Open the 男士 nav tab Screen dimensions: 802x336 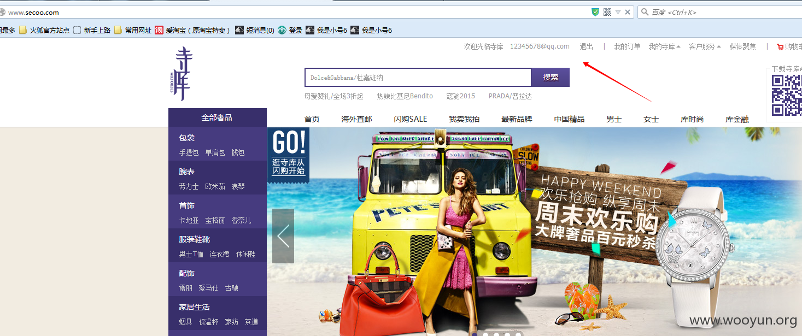coord(614,119)
